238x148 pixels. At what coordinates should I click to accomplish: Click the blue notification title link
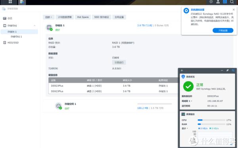point(198,10)
